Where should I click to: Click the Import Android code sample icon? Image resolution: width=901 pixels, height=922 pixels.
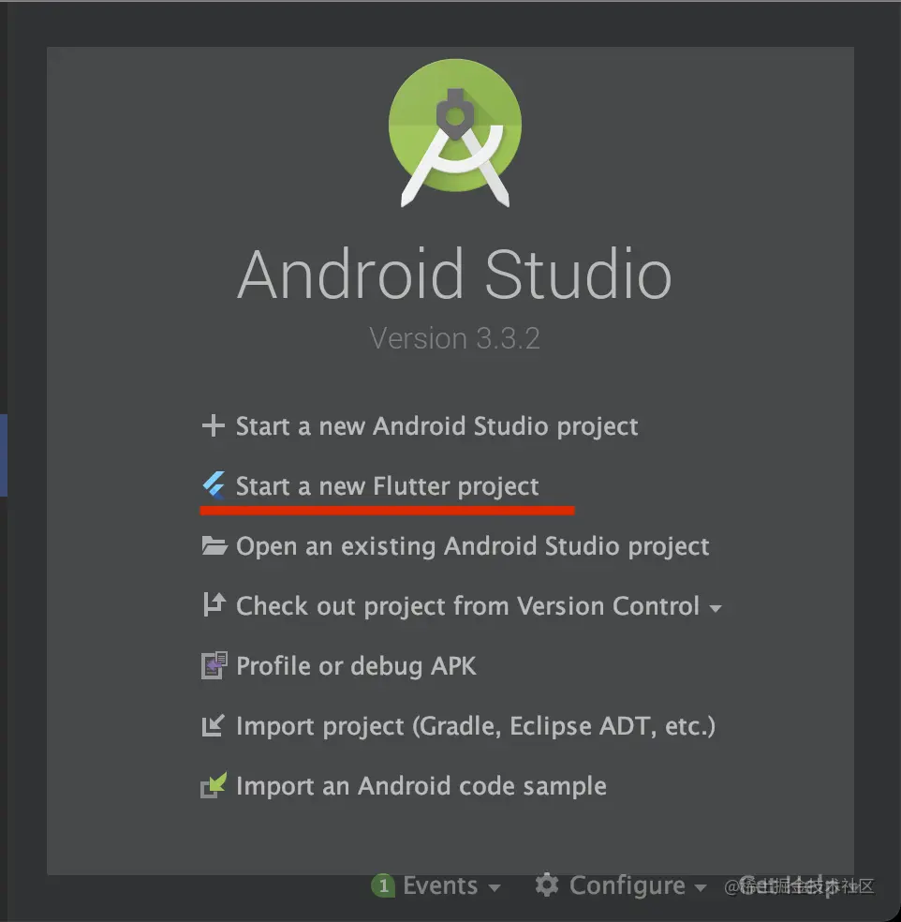[x=214, y=785]
